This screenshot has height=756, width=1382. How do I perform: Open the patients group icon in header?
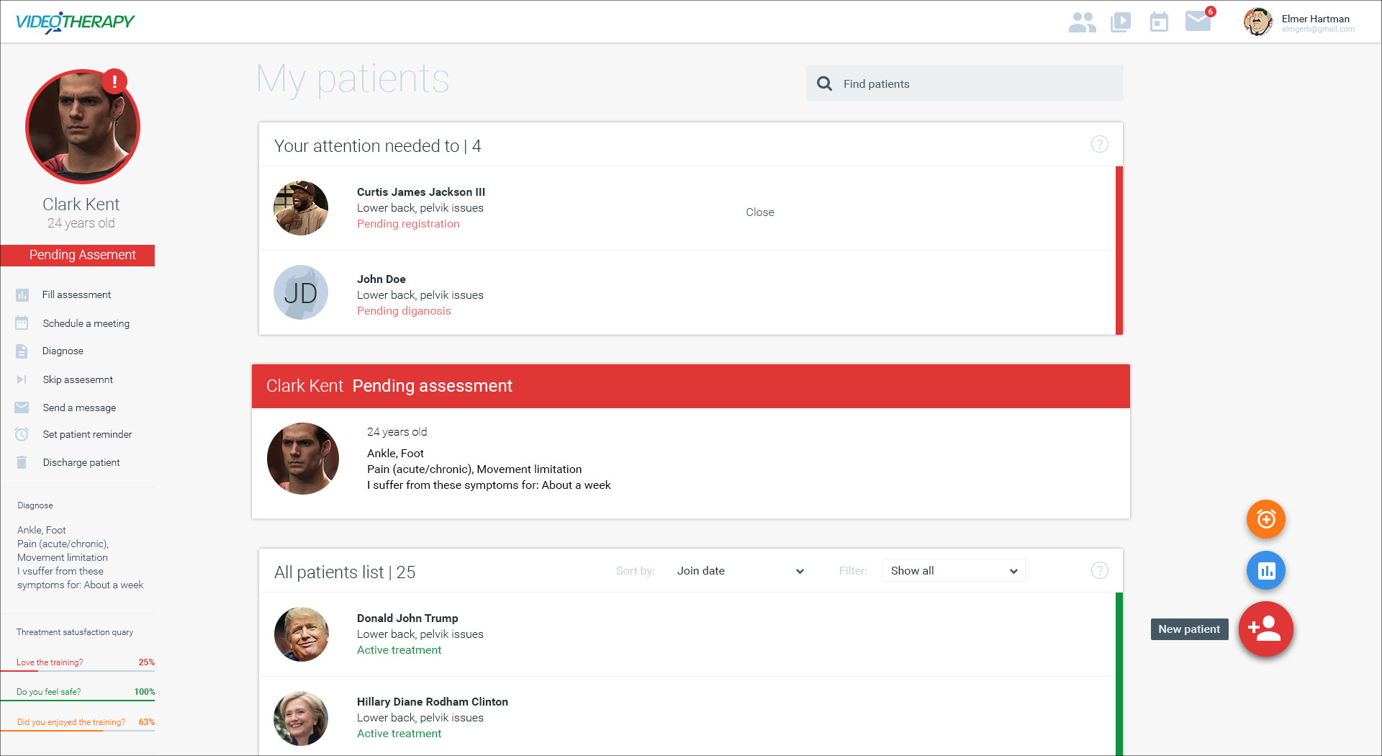1082,22
